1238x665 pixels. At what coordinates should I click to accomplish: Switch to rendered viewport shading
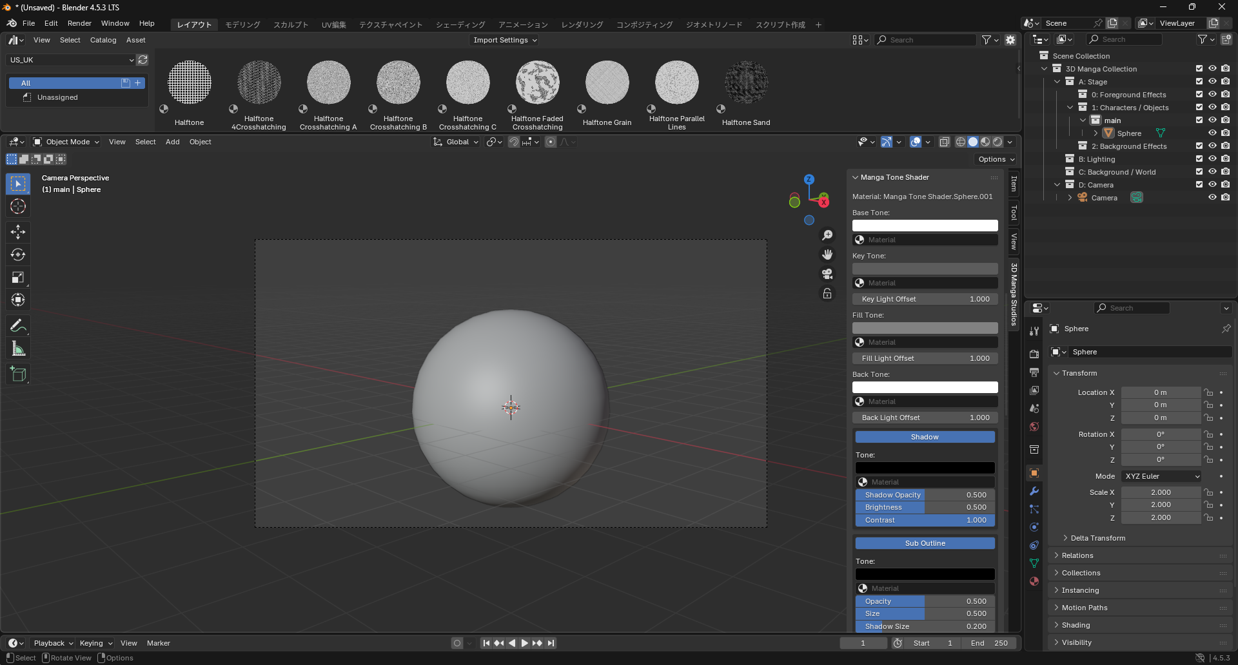pyautogui.click(x=997, y=142)
